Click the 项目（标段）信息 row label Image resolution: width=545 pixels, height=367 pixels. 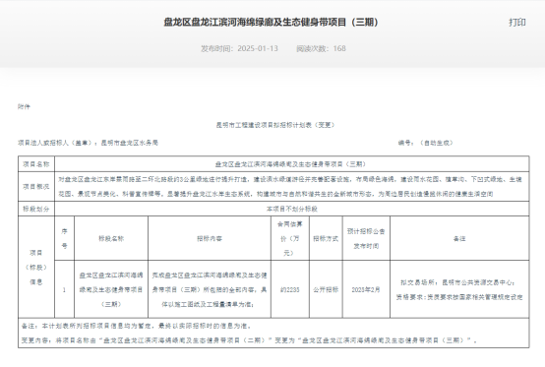point(36,268)
